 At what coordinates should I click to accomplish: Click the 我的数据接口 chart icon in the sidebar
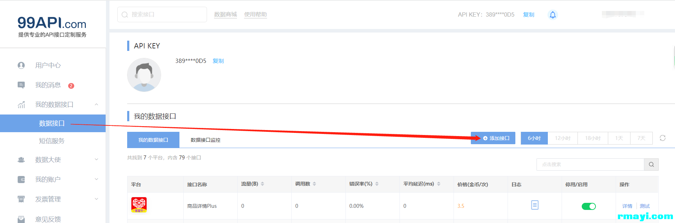pos(21,105)
